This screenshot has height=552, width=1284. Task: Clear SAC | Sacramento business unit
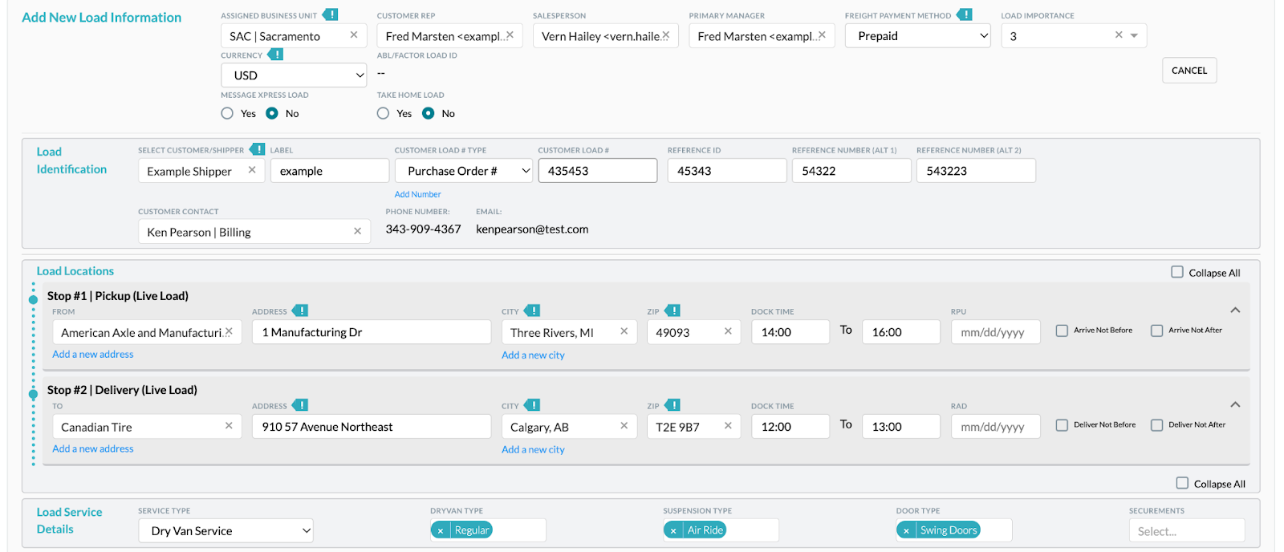(354, 35)
